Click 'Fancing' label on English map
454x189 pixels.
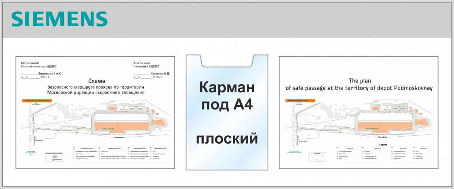click(383, 138)
